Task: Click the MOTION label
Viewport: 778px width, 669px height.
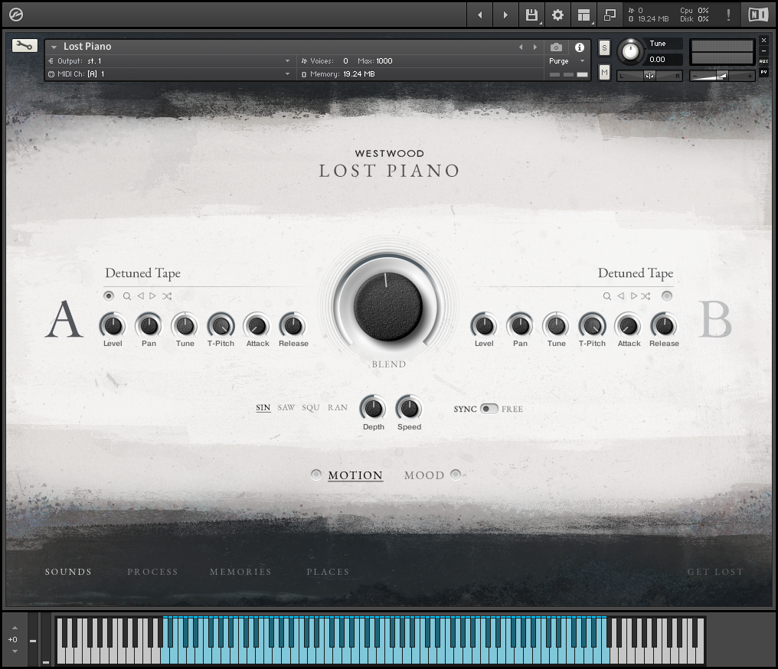Action: (355, 475)
